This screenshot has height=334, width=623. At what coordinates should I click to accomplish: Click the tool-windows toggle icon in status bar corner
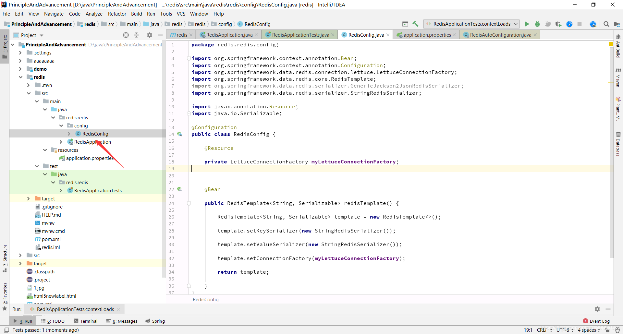pyautogui.click(x=6, y=330)
